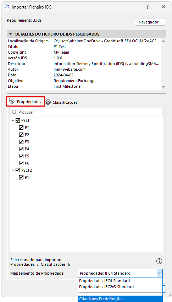Select the Autor value me@website.com
This screenshot has width=172, height=302.
point(70,69)
